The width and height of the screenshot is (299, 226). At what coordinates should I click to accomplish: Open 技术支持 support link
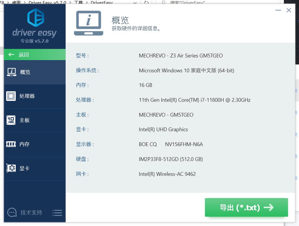(31, 213)
